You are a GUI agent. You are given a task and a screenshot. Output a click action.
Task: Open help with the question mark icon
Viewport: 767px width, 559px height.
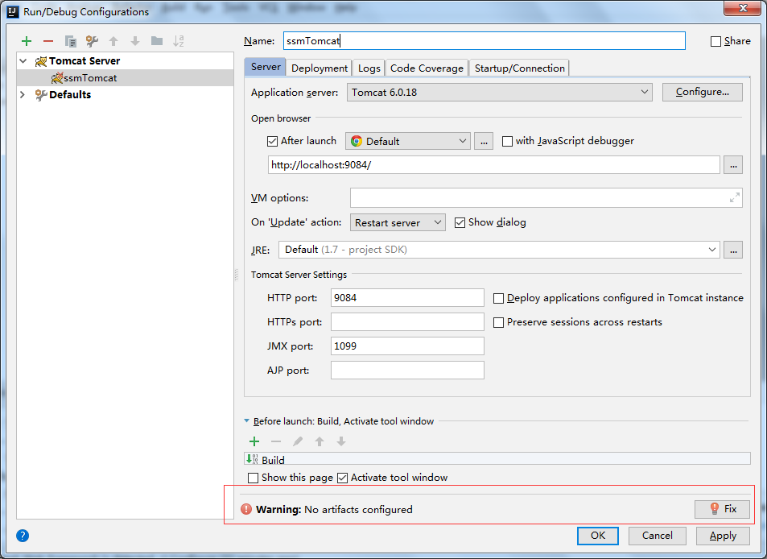tap(23, 536)
